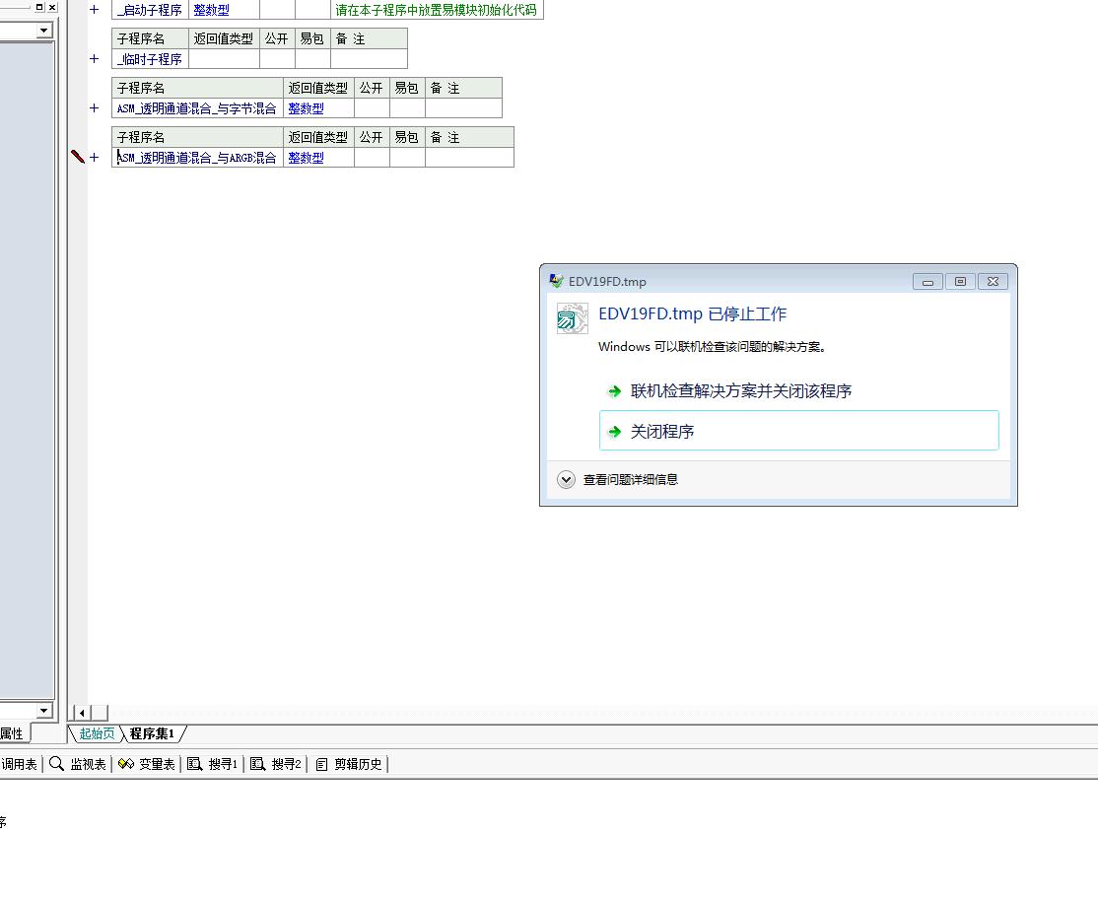Viewport: 1098px width, 902px height.
Task: Toggle 公开 cell for ASM_透明通道混合_与字节混合
Action: 372,108
